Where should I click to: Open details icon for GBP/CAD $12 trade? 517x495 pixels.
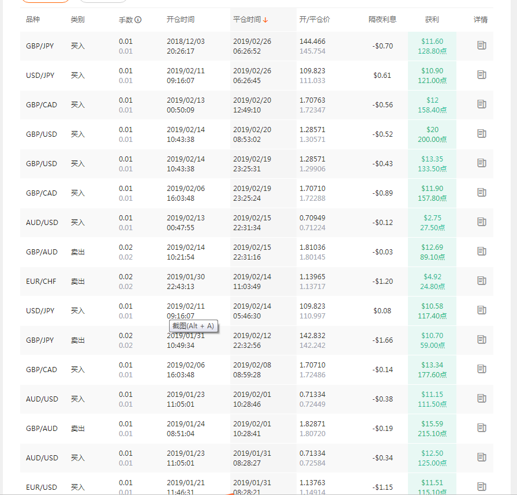pyautogui.click(x=482, y=104)
